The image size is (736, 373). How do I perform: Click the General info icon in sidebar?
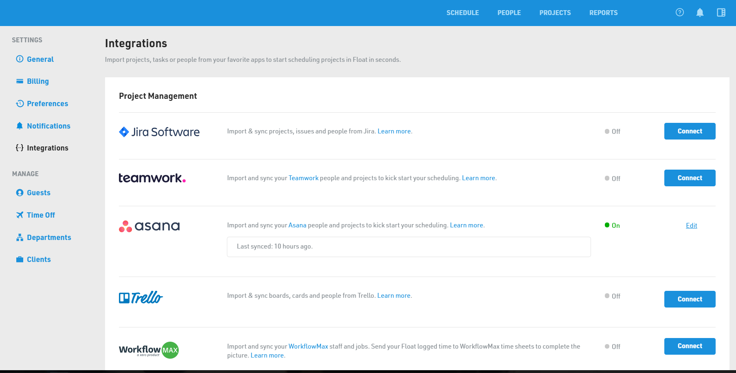pyautogui.click(x=20, y=59)
